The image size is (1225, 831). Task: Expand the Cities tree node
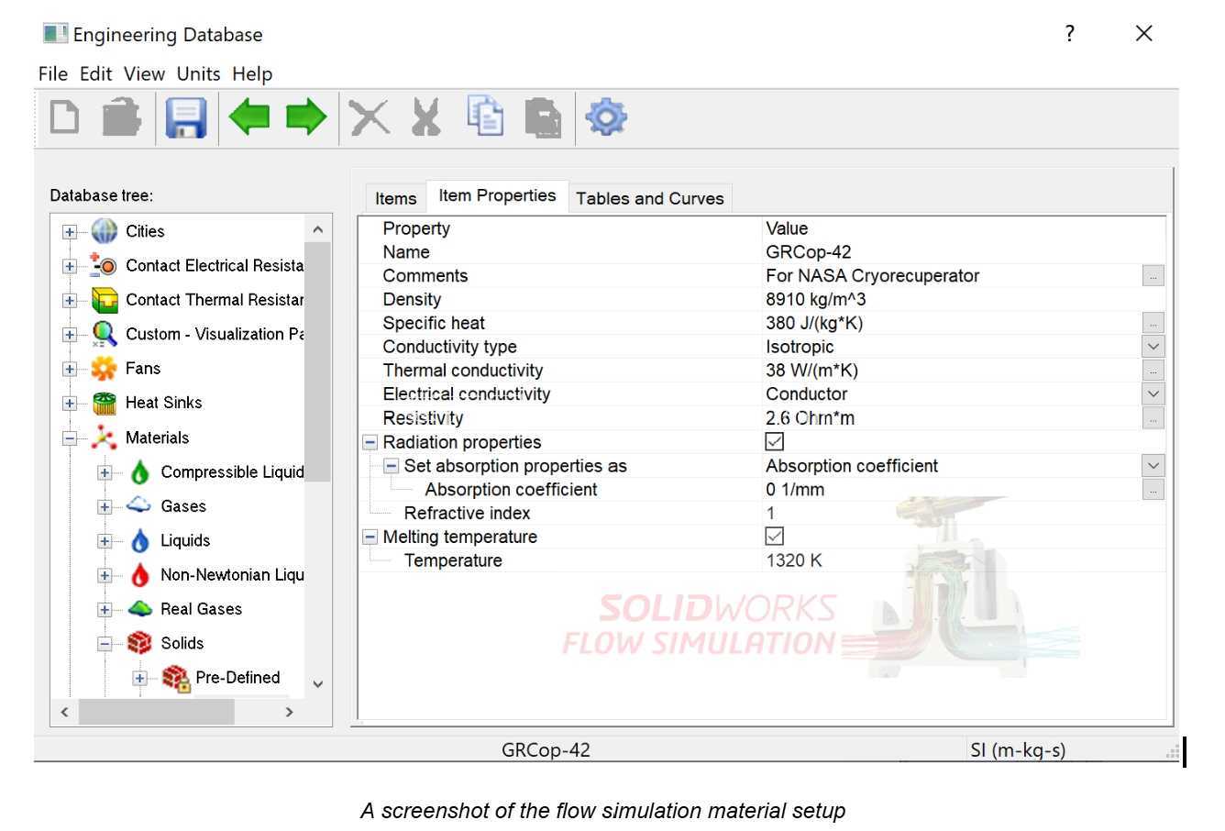coord(70,232)
